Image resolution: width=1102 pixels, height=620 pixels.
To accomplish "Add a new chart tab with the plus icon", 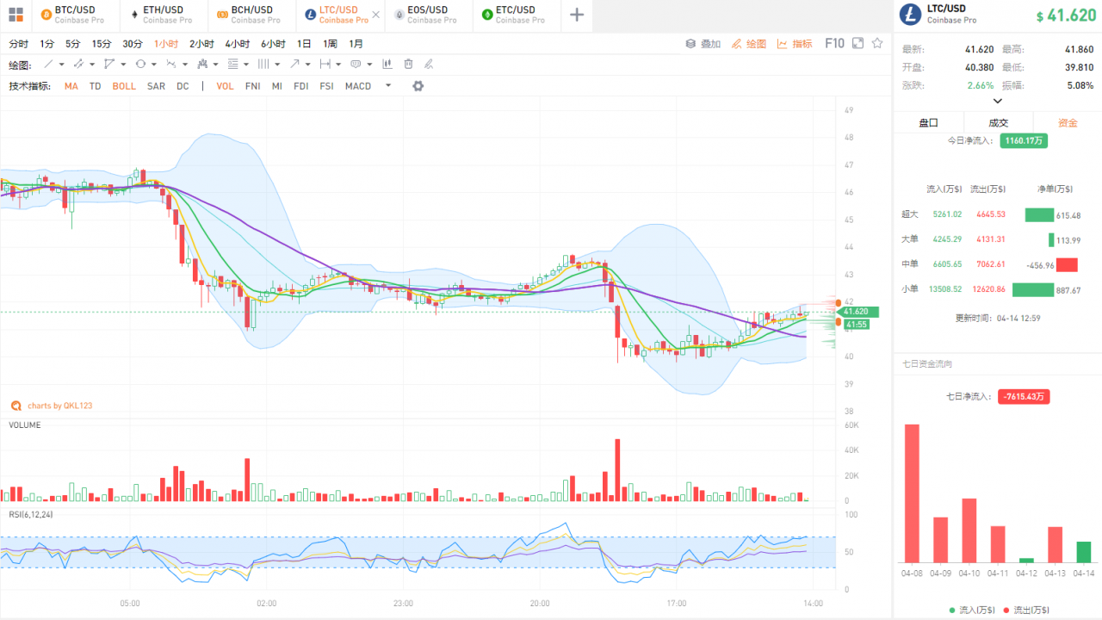I will [x=577, y=15].
